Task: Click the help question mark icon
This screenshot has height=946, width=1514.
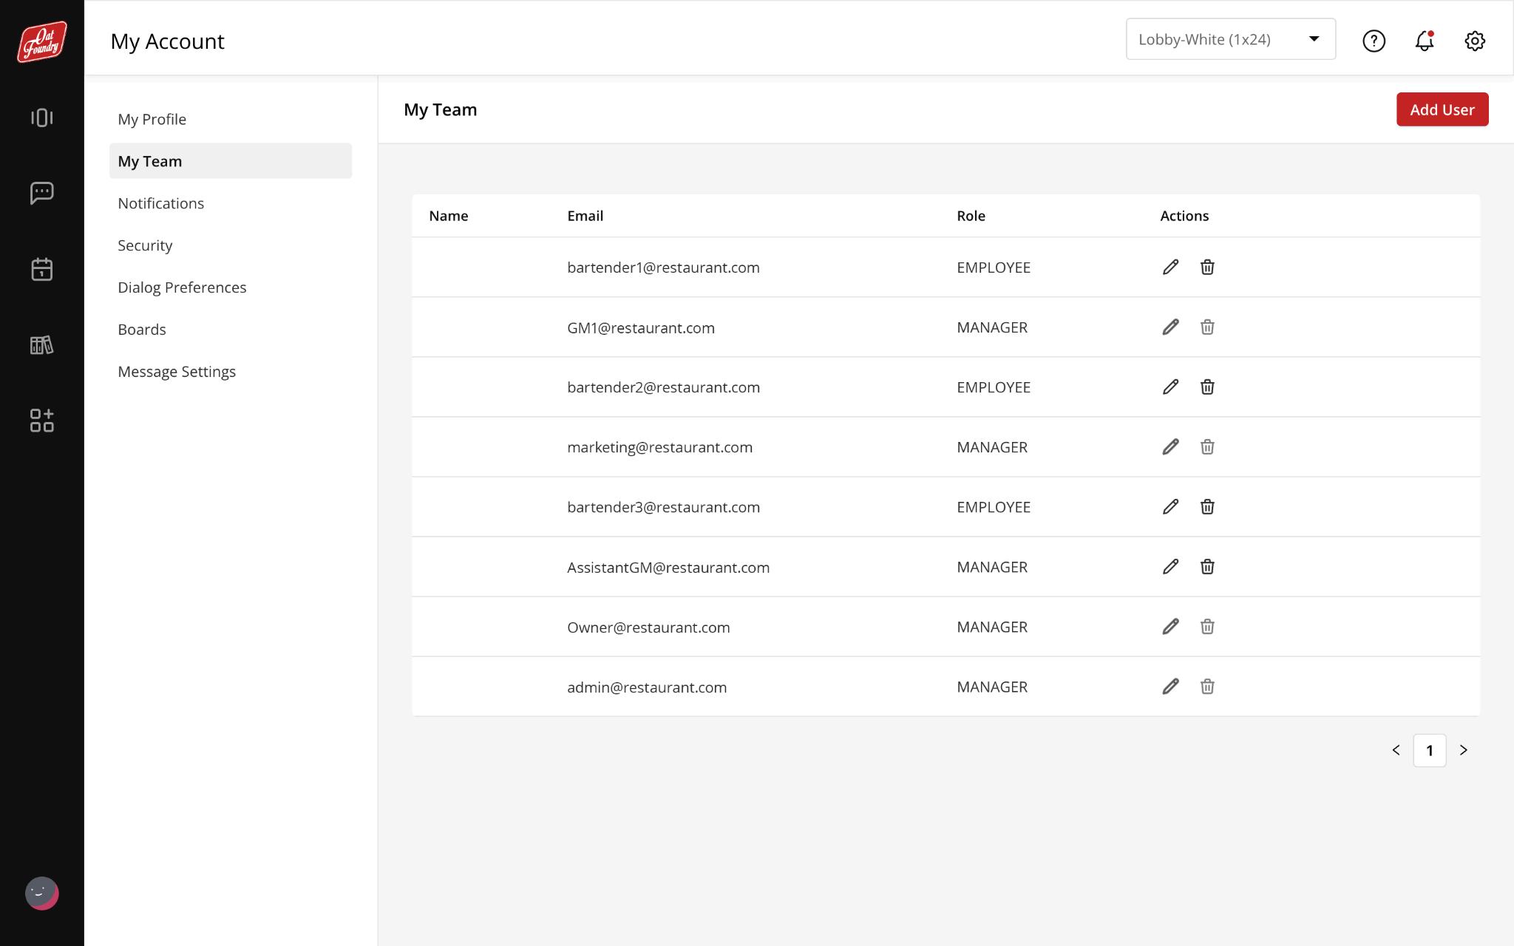Action: [1374, 41]
